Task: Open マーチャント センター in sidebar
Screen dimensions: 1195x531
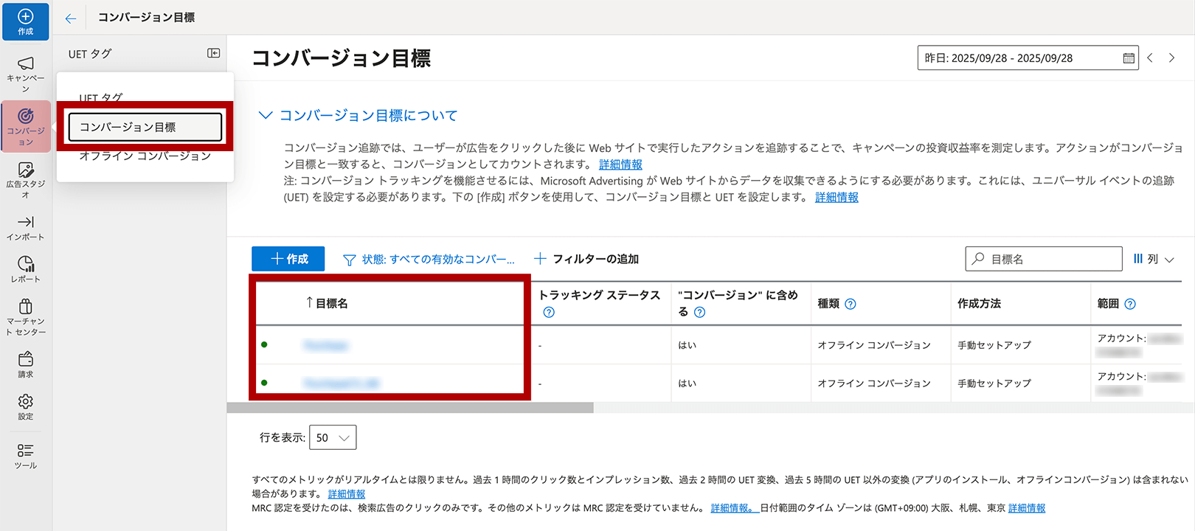Action: 25,316
